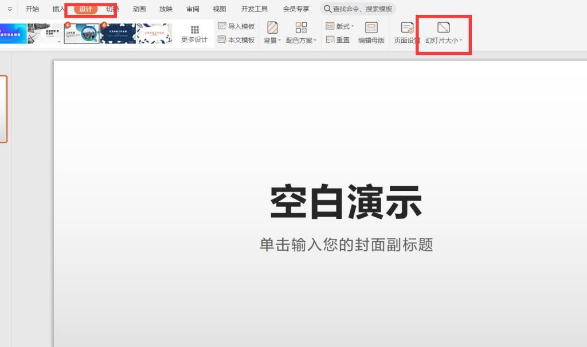This screenshot has height=347, width=587.
Task: Select the 本文模板 document template icon
Action: click(x=222, y=40)
